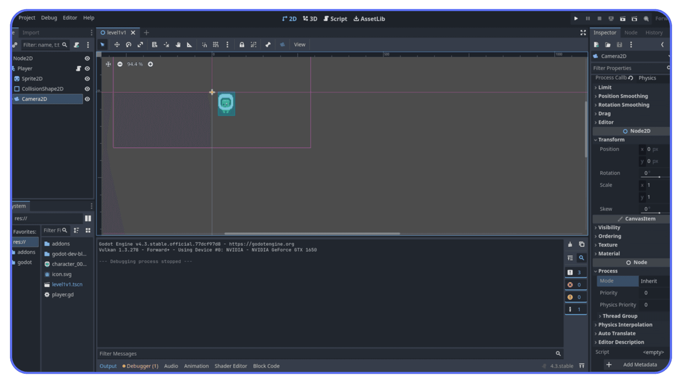This screenshot has height=383, width=682.
Task: Open the Debug menu
Action: pyautogui.click(x=49, y=18)
